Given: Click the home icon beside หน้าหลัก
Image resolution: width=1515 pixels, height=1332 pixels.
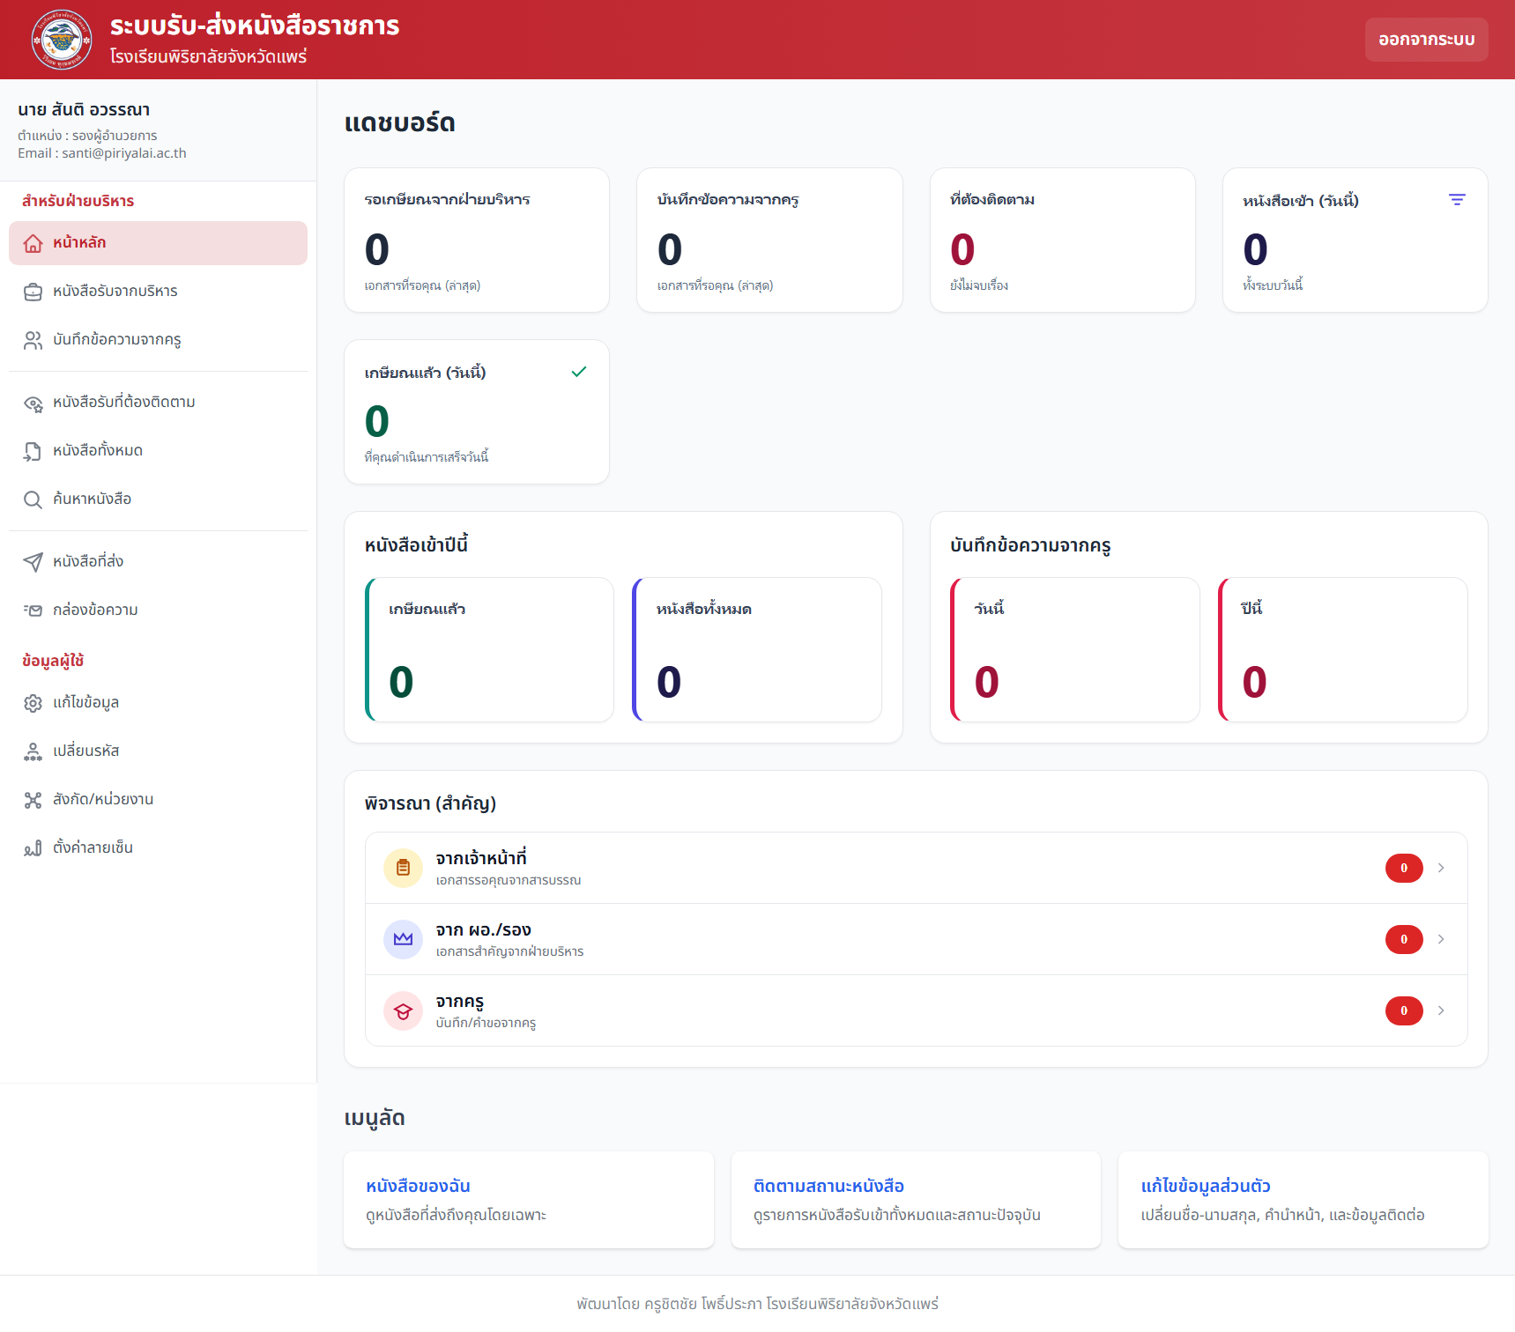Looking at the screenshot, I should tap(33, 244).
